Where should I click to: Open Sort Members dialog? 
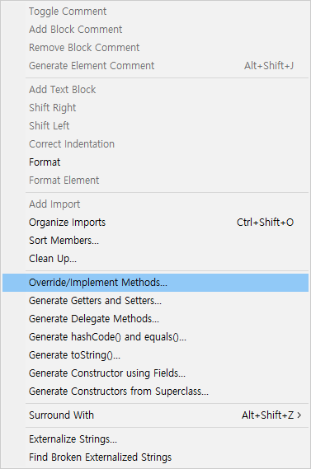(155, 241)
